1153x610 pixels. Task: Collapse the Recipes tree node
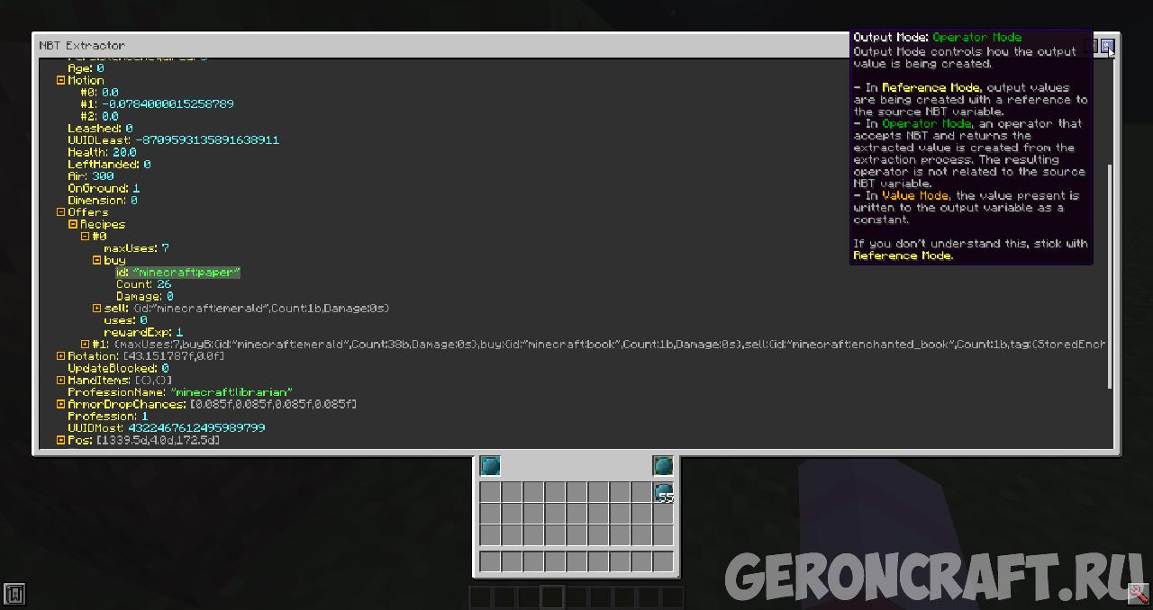click(73, 224)
